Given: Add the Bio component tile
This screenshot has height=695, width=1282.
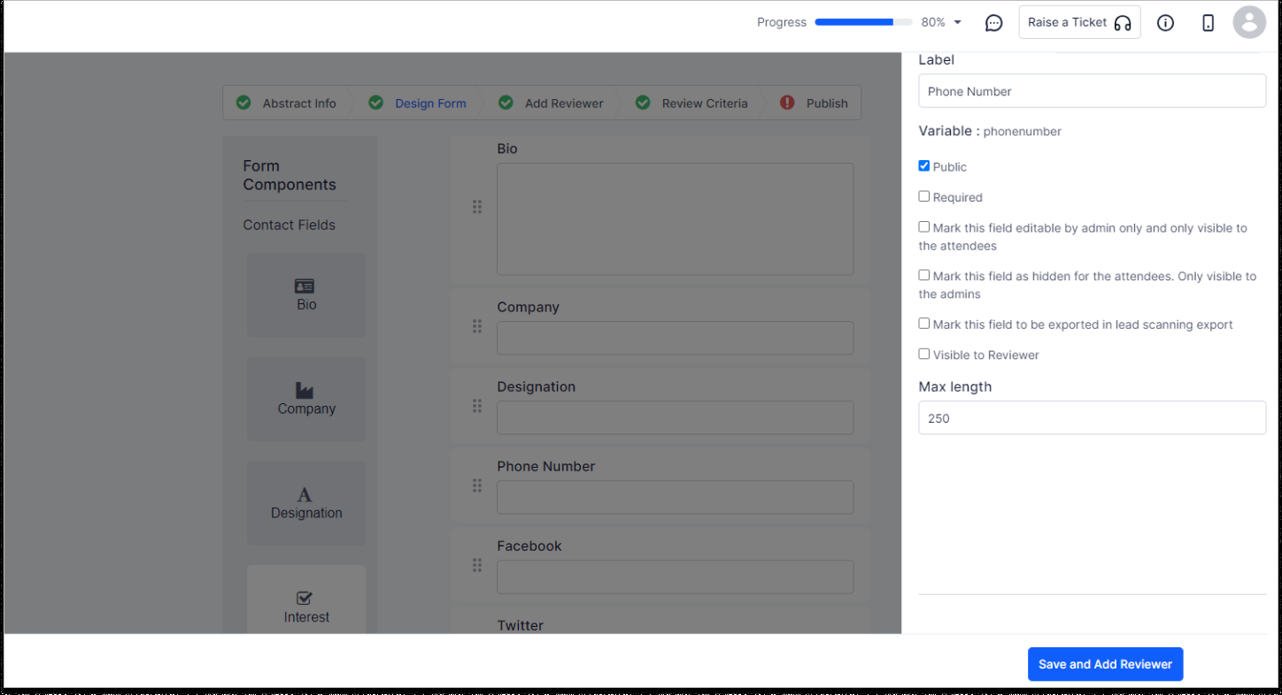Looking at the screenshot, I should [x=306, y=294].
